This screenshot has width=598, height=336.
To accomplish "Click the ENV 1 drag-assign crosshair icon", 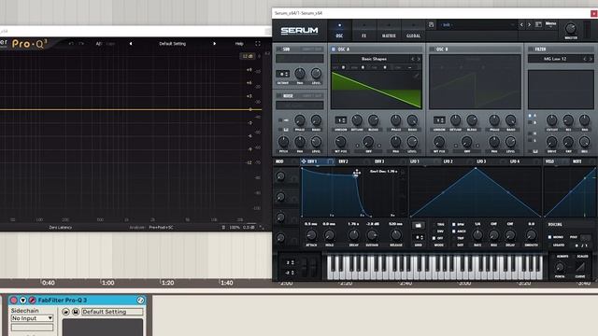I will tap(304, 161).
